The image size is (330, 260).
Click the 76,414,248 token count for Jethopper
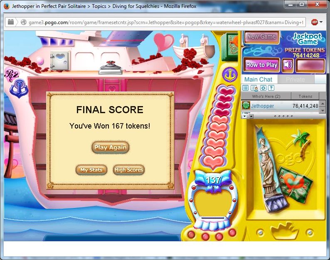[x=305, y=106]
